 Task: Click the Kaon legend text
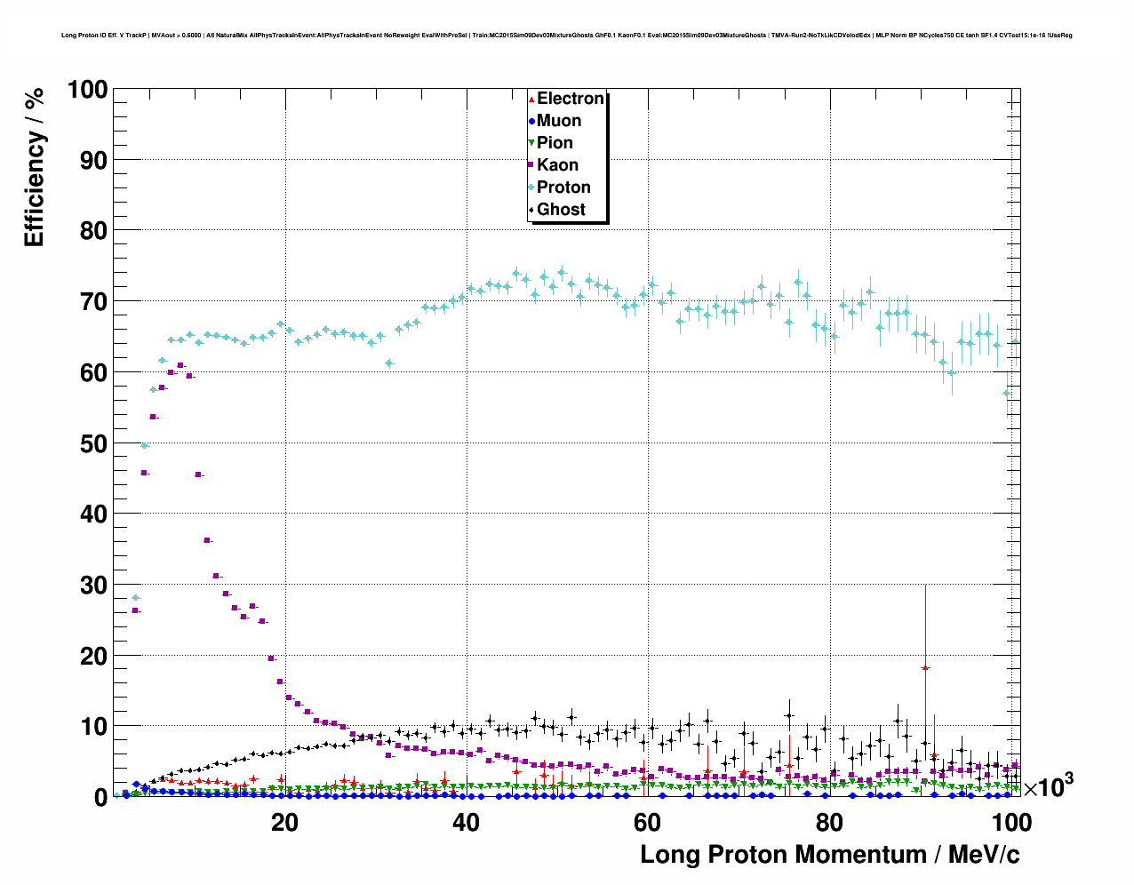pyautogui.click(x=557, y=165)
